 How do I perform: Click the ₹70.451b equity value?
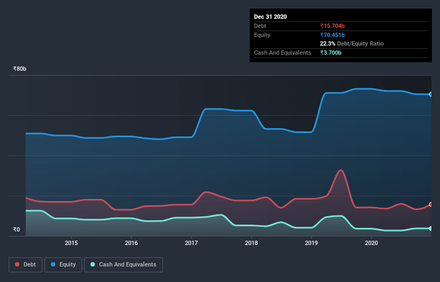(x=332, y=35)
